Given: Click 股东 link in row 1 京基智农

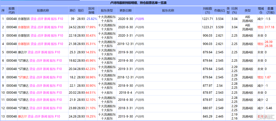Looking at the screenshot, I should [x=54, y=19].
